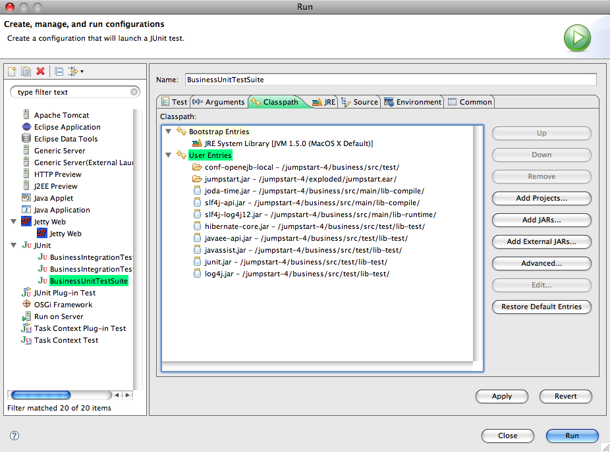Click the scroll left arrow of configurations list
Screen dimensions: 610x452
coord(117,395)
